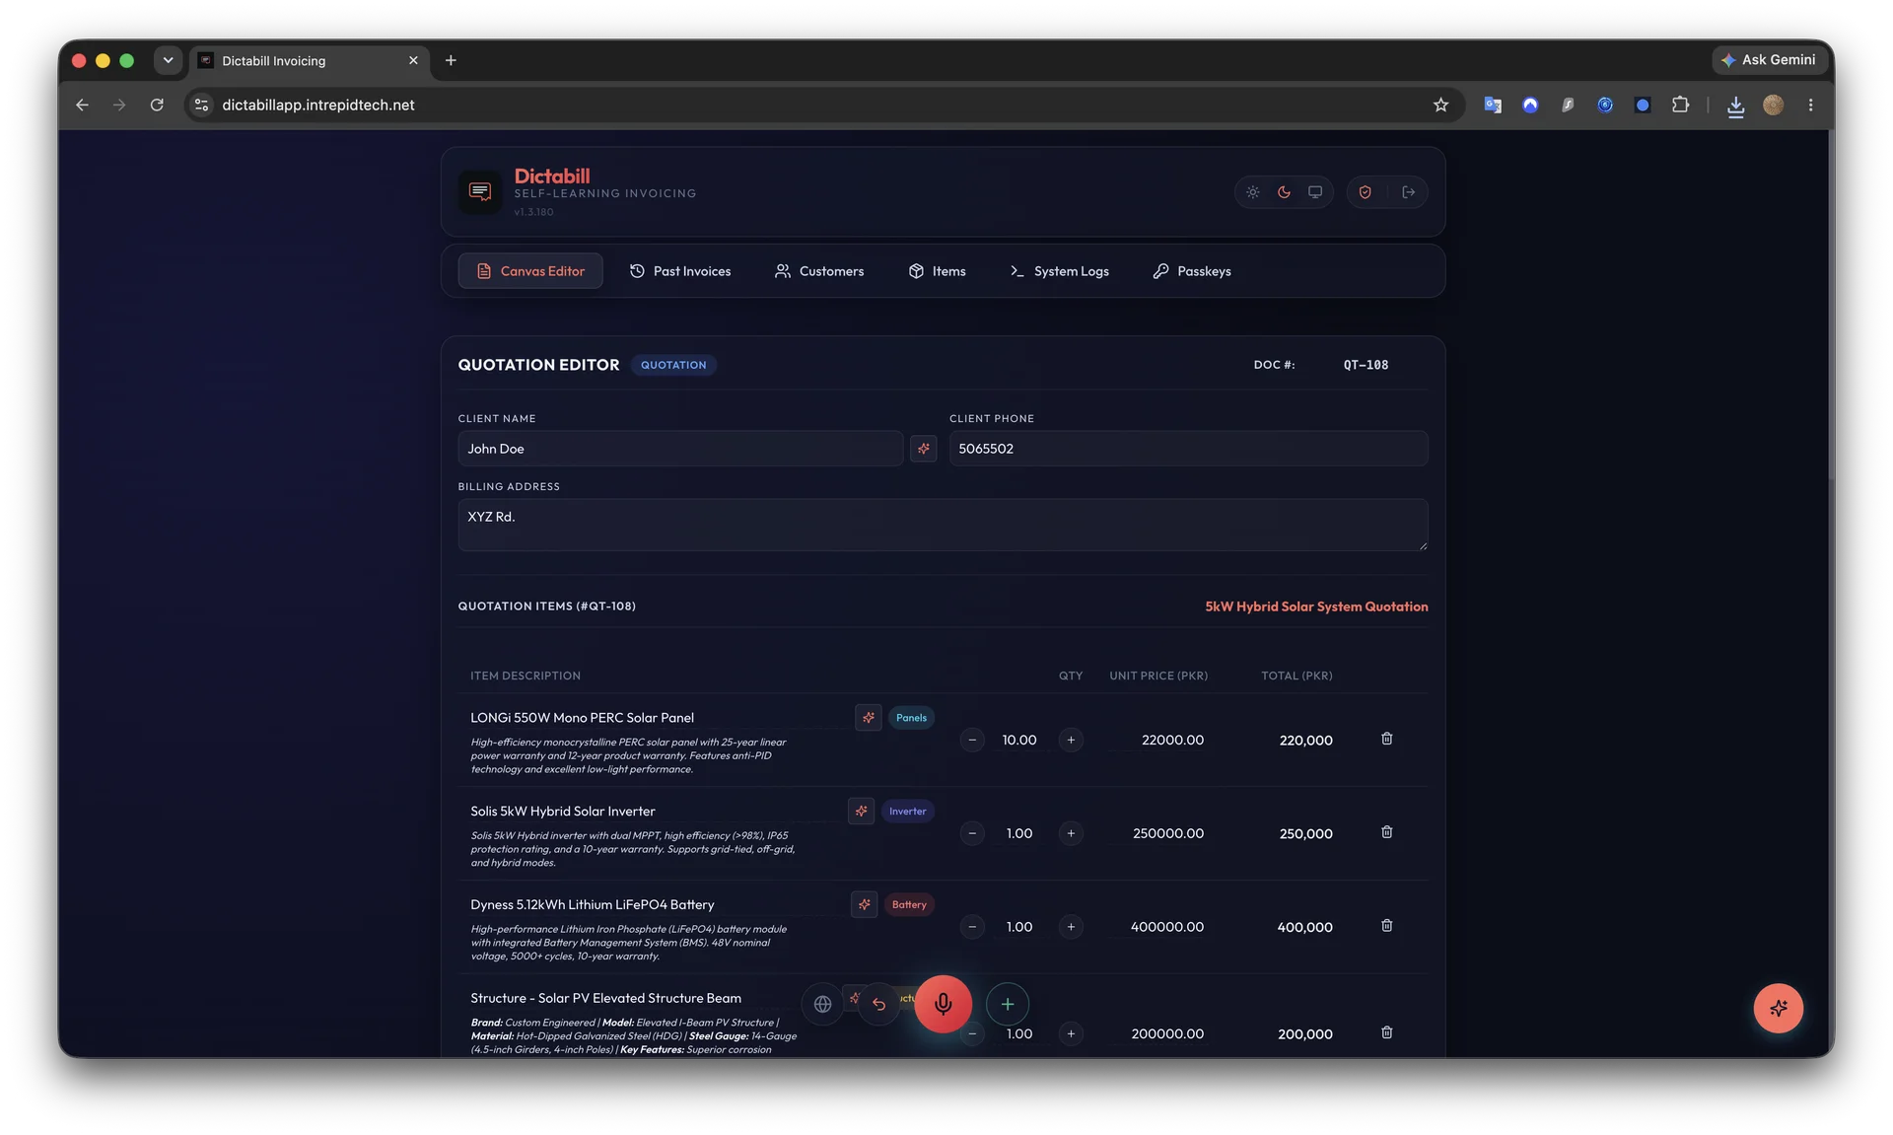Open the AI assistant sparkle button at bottom right
This screenshot has height=1135, width=1893.
coord(1778,1008)
